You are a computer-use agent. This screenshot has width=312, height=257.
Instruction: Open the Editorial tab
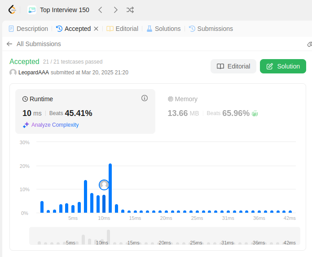(x=123, y=29)
